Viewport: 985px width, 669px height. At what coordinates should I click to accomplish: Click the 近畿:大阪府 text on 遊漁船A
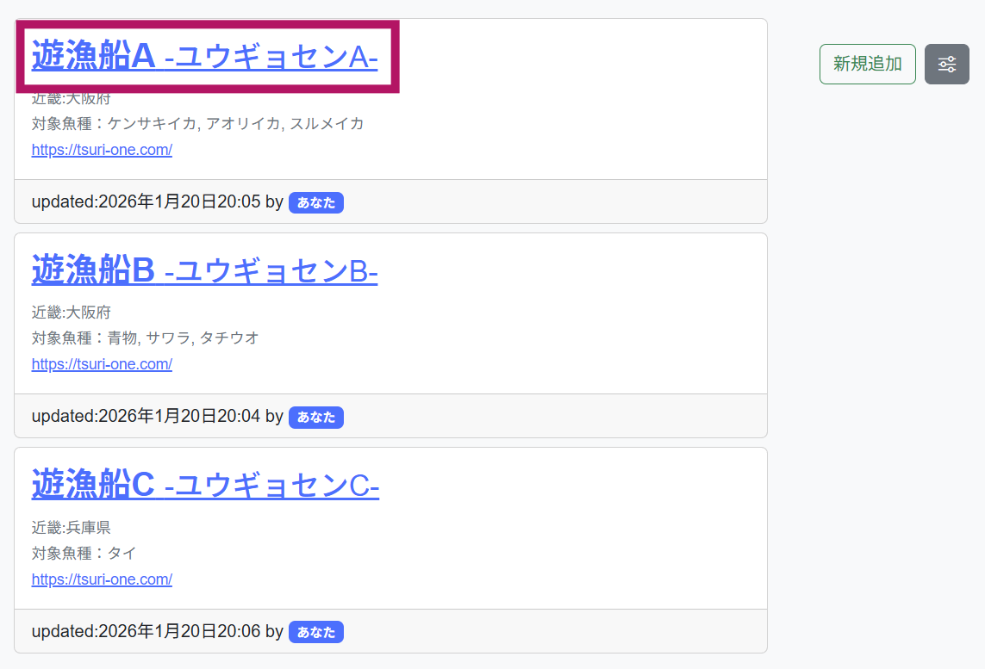(71, 98)
